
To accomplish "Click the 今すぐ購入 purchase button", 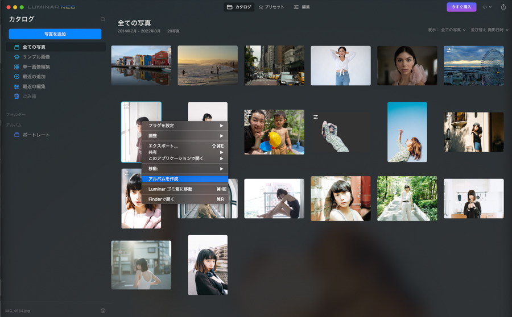I will point(461,7).
